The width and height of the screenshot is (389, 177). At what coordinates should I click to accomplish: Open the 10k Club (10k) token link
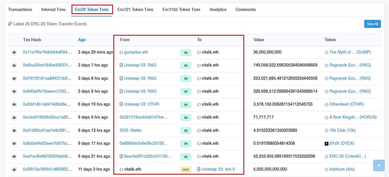[x=342, y=130]
